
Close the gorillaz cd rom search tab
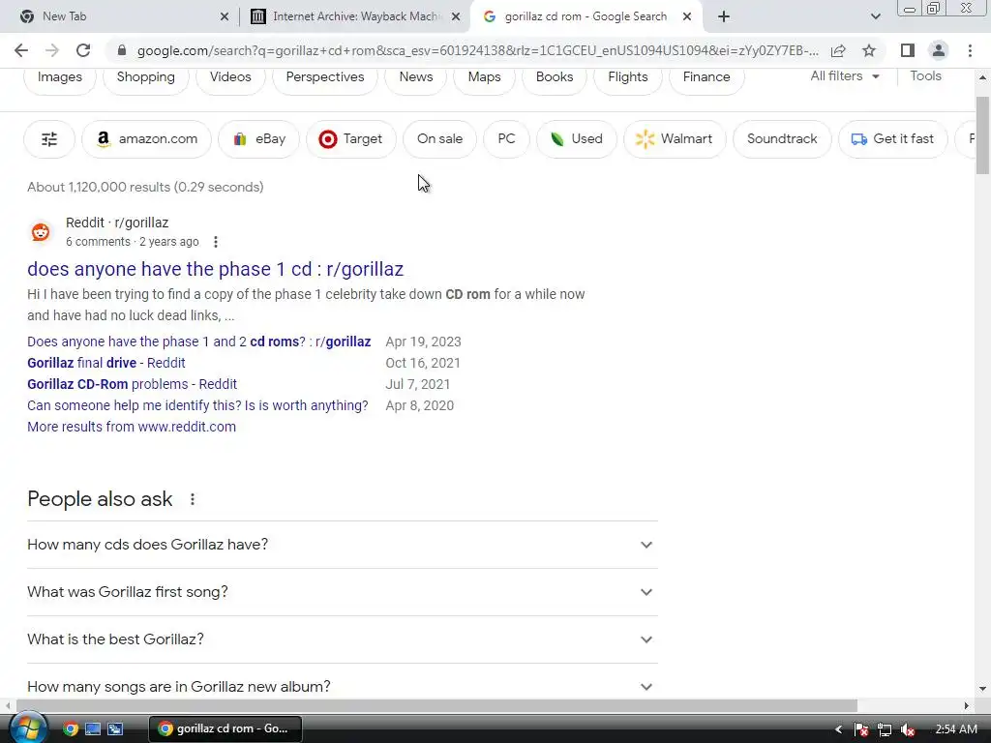coord(687,16)
